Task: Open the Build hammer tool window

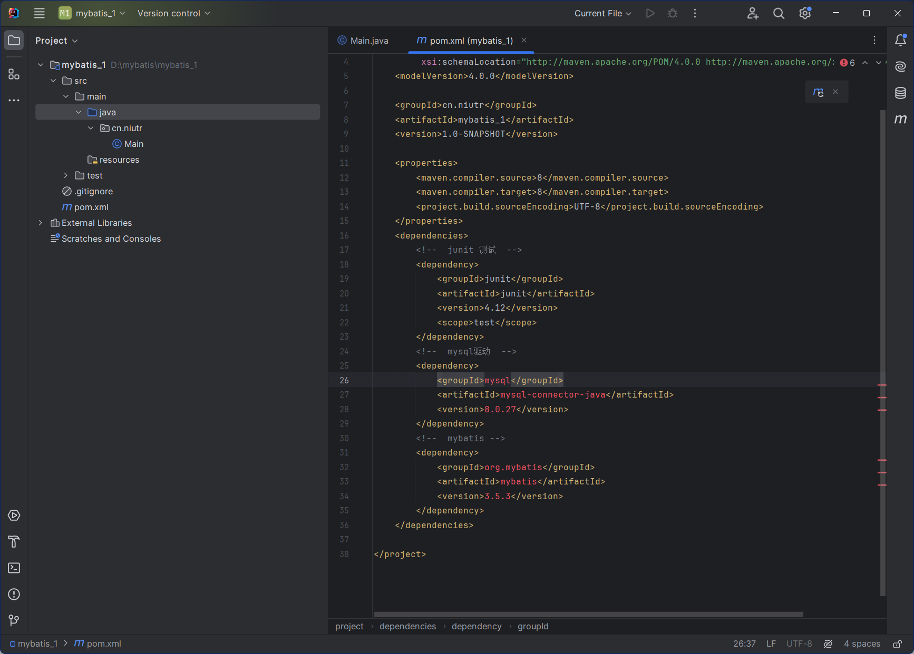Action: click(x=14, y=541)
